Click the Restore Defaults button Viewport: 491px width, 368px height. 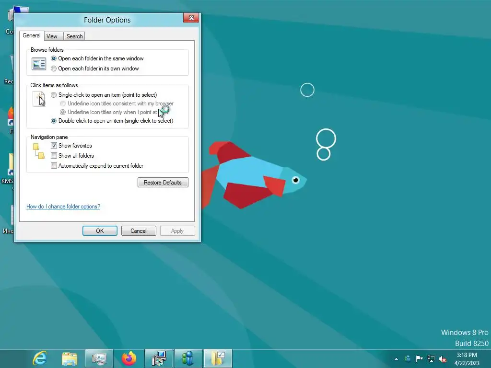163,183
